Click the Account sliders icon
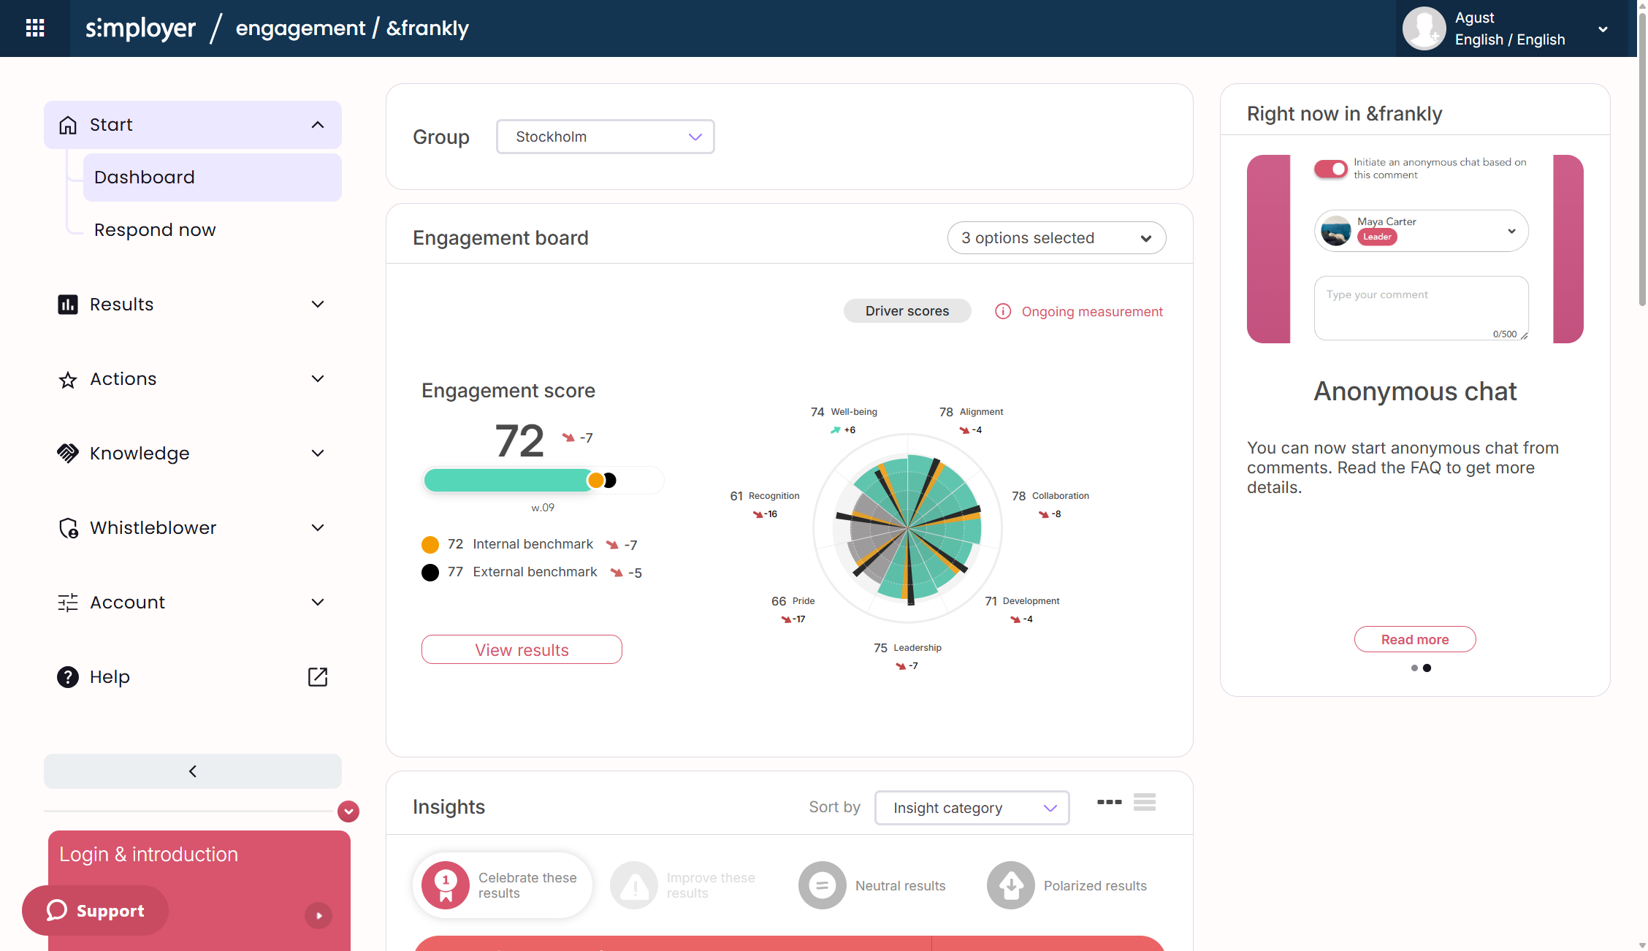 coord(68,603)
